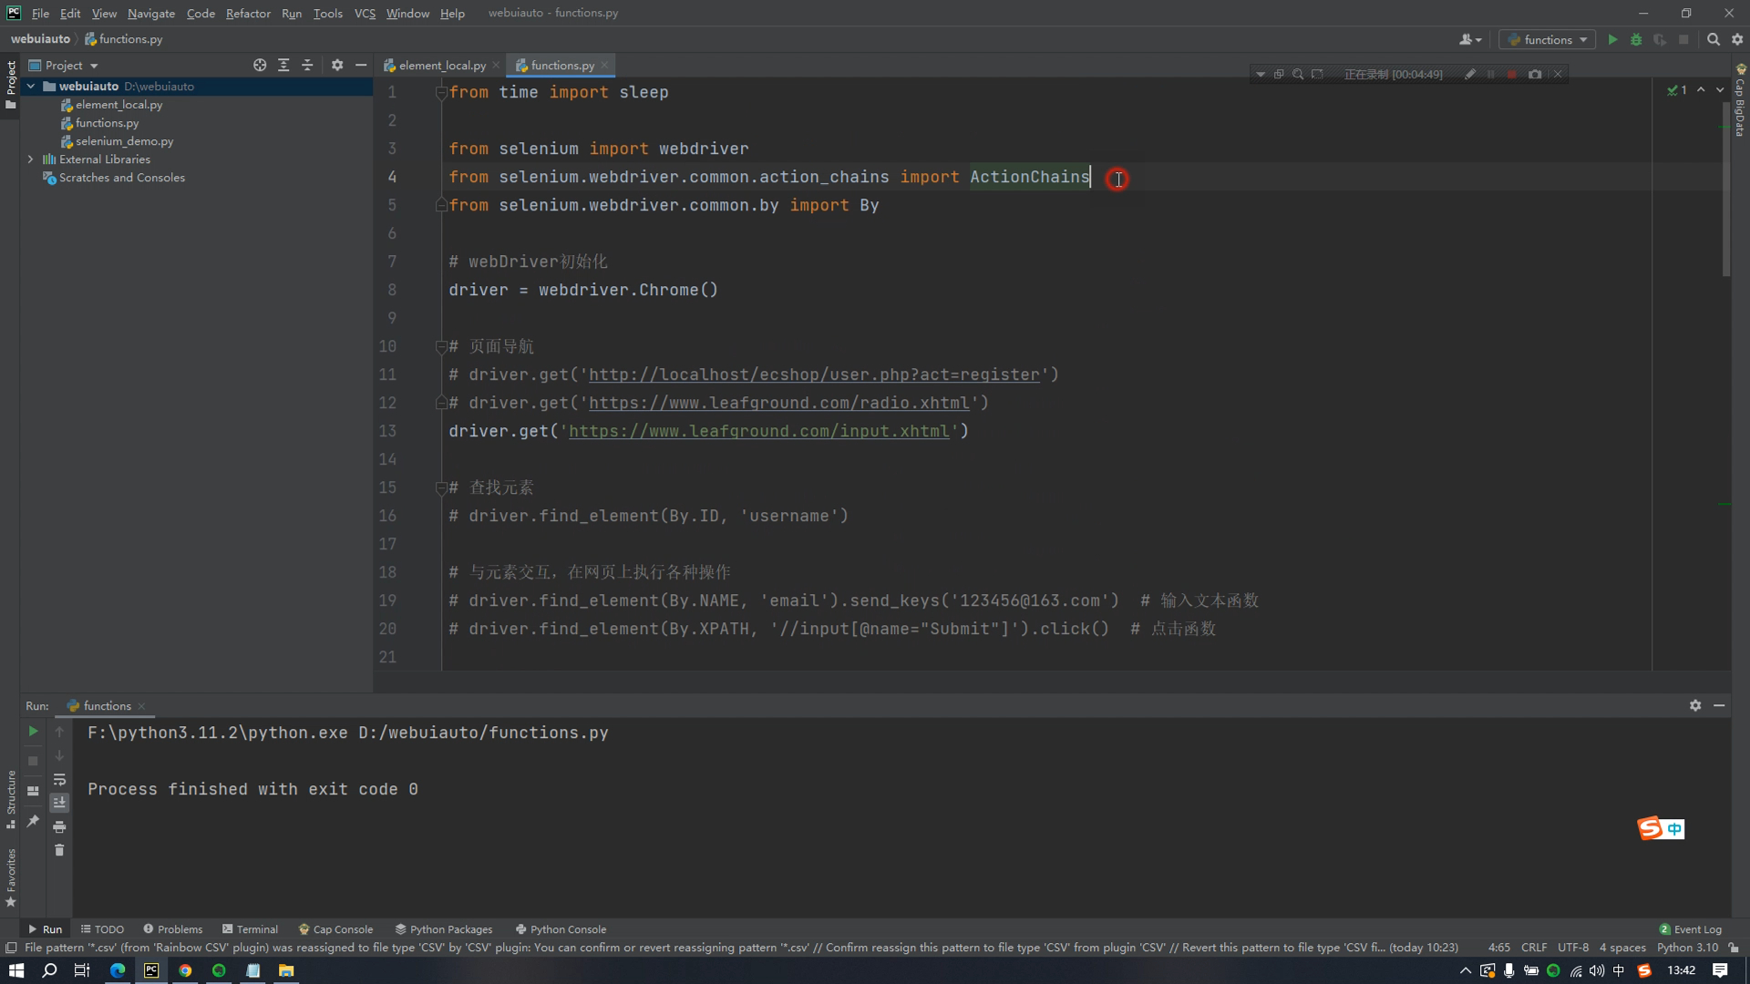Change Python 3.10 interpreter in status bar
Image resolution: width=1750 pixels, height=984 pixels.
(x=1687, y=948)
